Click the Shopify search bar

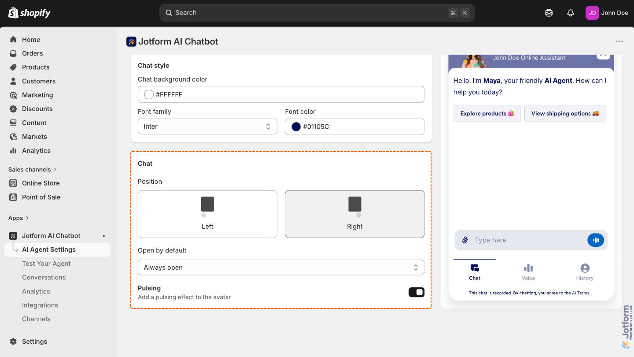tap(317, 12)
